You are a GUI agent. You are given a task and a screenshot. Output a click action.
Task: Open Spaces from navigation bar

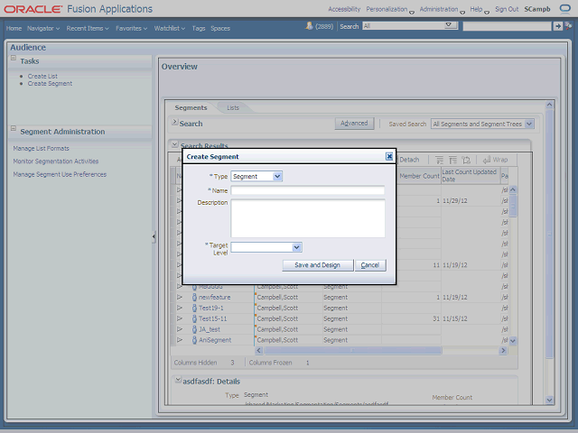220,28
